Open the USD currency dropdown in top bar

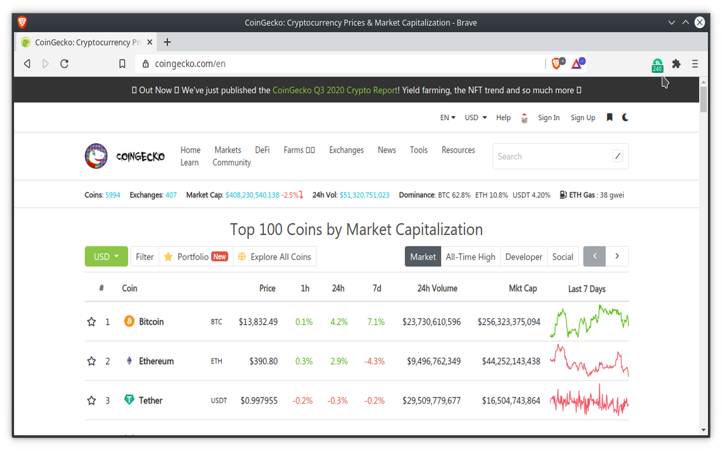coord(476,117)
